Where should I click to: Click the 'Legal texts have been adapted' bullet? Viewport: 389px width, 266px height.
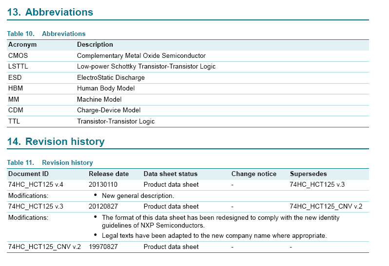214,235
